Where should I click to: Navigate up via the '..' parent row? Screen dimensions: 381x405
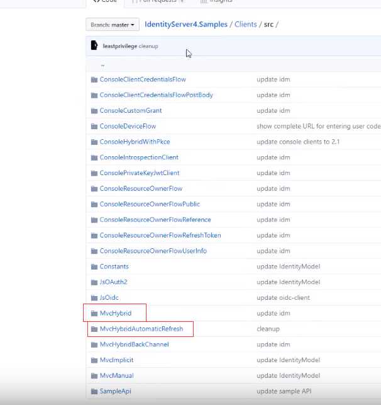click(102, 65)
